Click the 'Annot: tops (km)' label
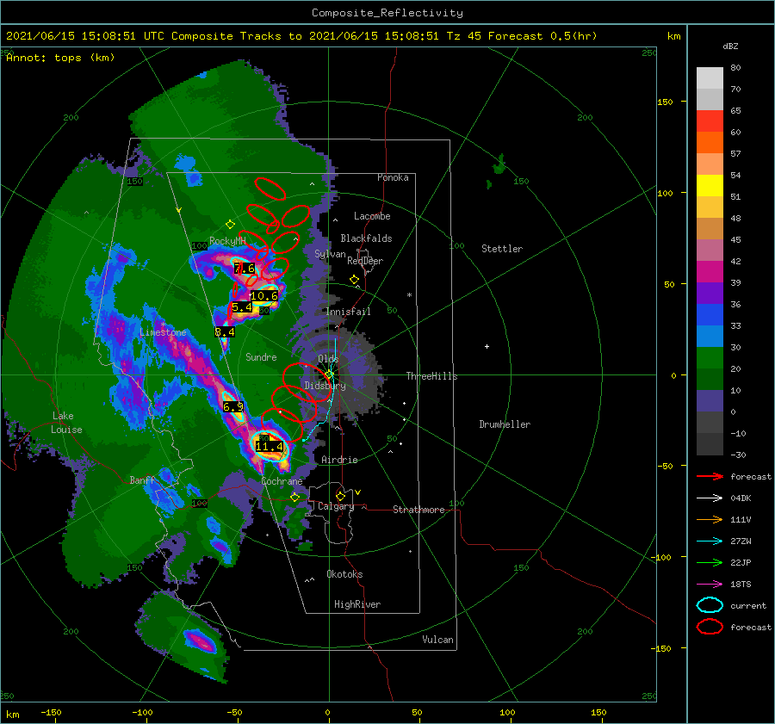 tap(60, 58)
